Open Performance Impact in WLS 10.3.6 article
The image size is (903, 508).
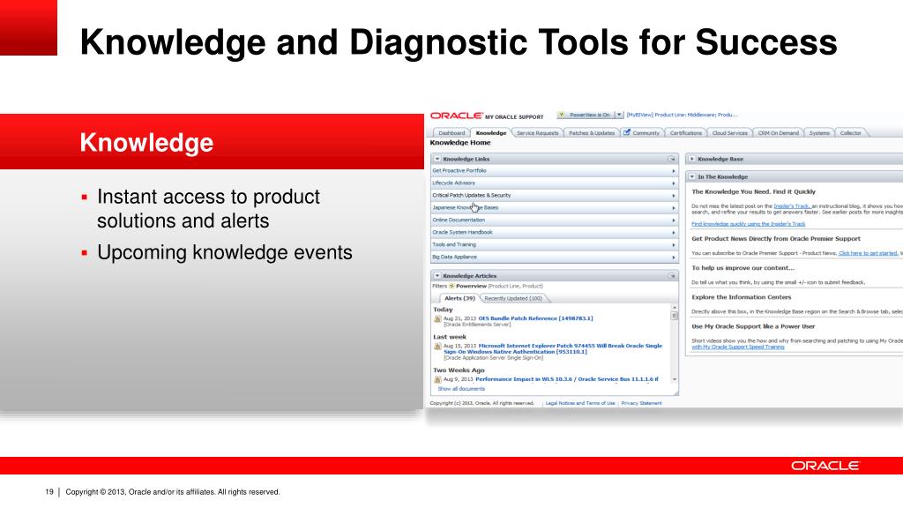567,379
